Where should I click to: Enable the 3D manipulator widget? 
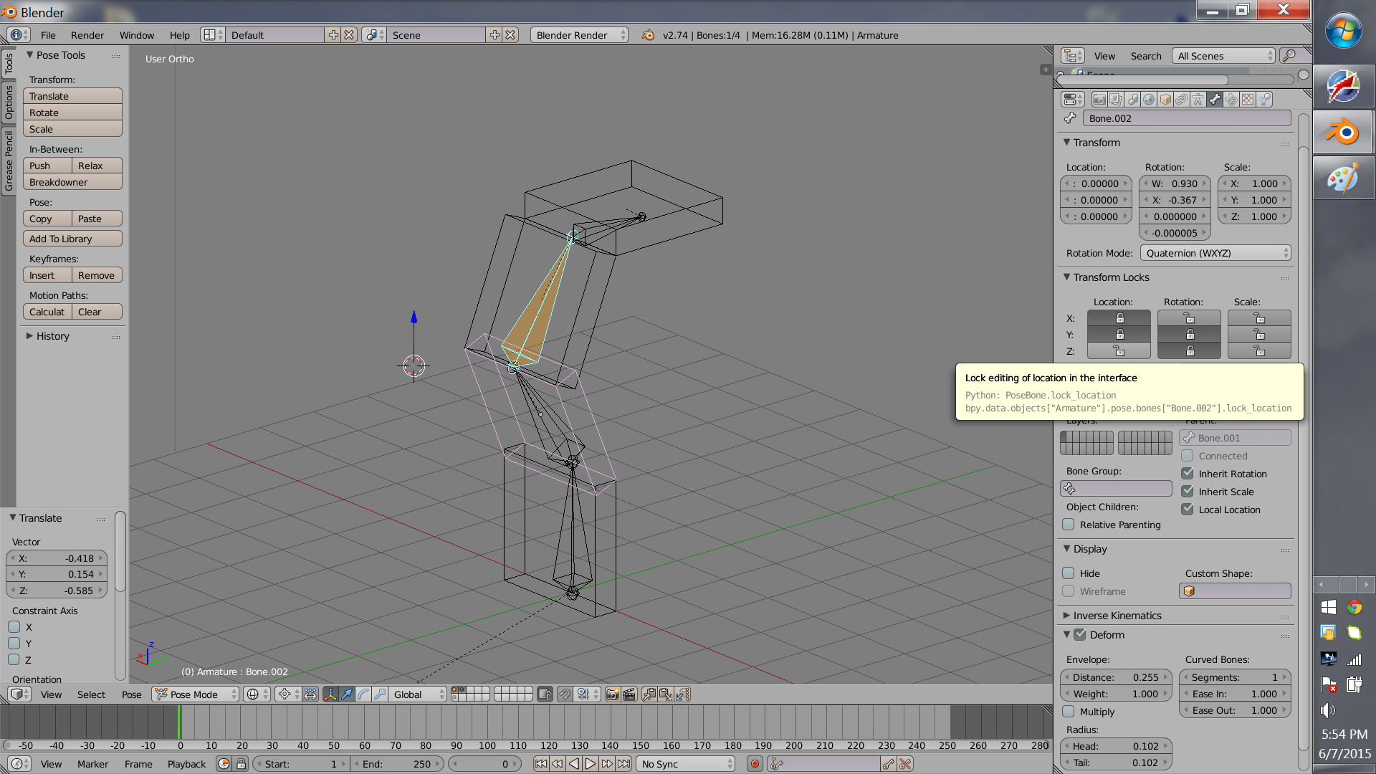pos(330,694)
